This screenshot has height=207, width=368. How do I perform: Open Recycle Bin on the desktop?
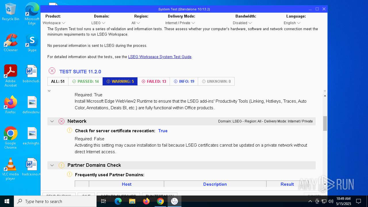tap(11, 12)
